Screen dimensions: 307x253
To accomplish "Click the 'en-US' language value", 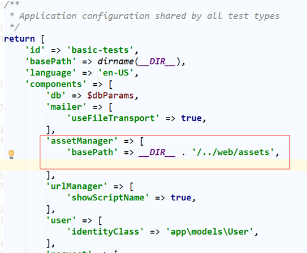I will (x=115, y=73).
